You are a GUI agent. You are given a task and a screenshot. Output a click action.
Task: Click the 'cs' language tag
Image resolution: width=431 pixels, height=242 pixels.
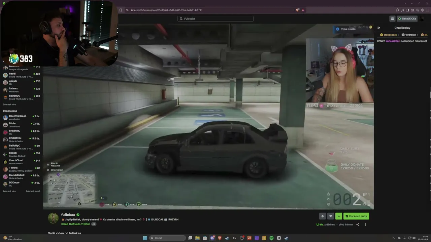pos(94,224)
